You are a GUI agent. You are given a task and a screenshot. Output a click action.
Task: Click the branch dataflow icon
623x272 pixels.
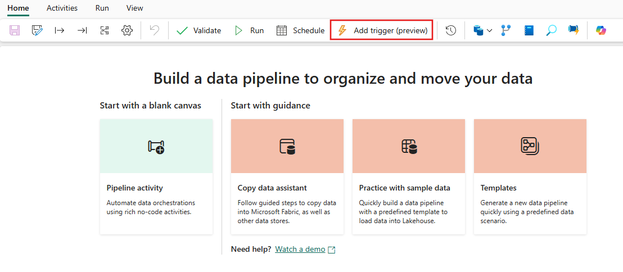[506, 30]
